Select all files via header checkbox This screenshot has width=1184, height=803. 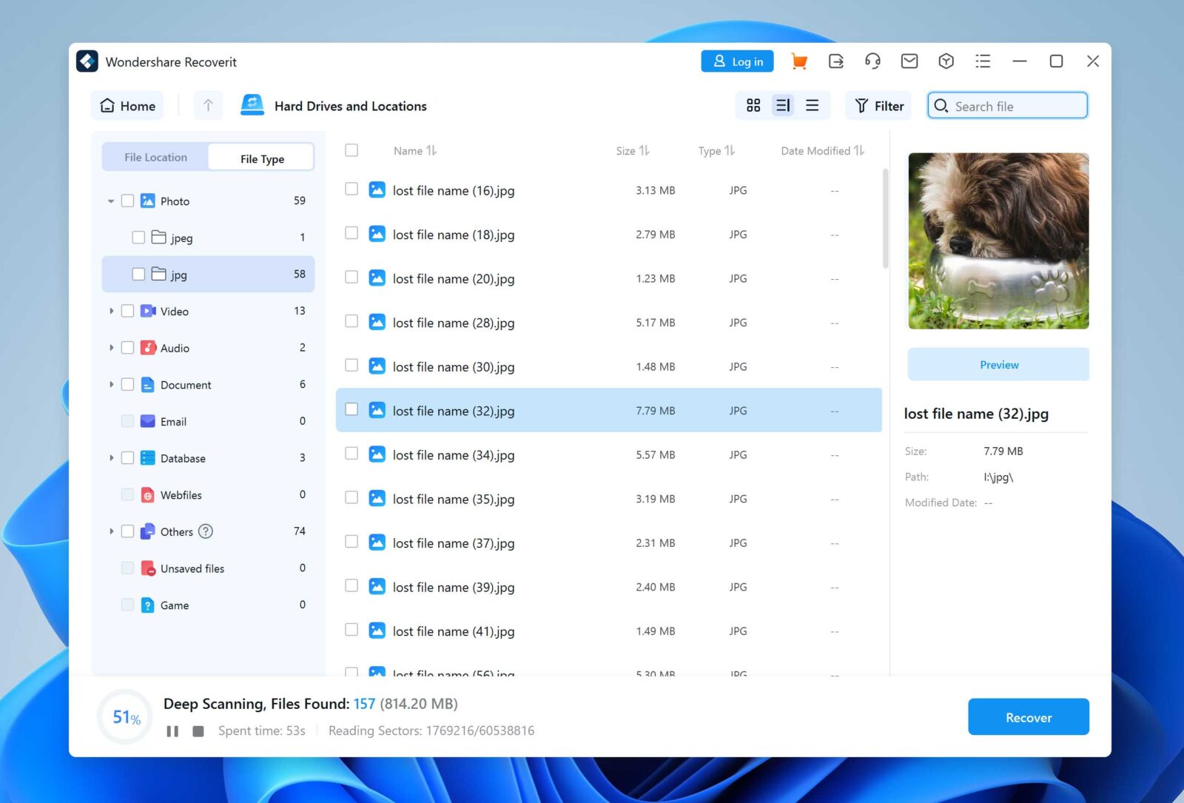click(x=351, y=149)
